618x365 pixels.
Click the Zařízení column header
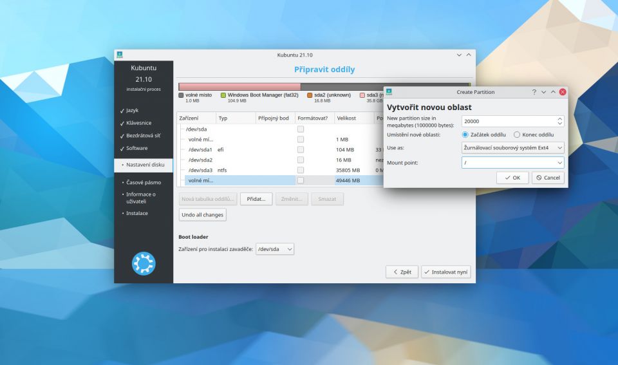[196, 118]
